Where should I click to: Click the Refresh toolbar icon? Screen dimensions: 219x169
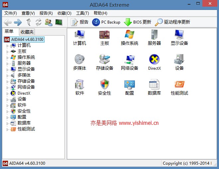pos(39,22)
